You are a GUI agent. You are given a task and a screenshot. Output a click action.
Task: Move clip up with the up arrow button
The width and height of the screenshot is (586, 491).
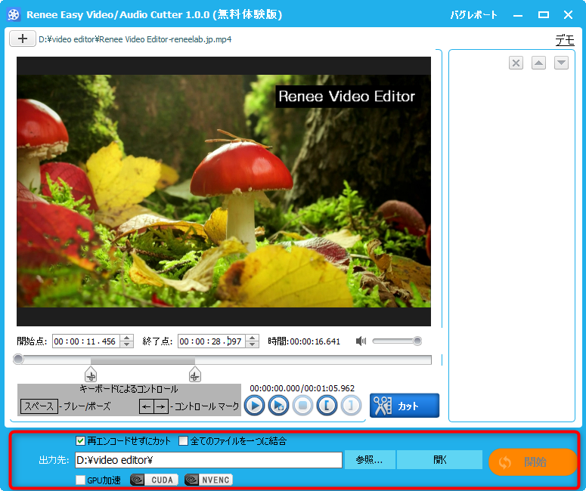click(538, 63)
